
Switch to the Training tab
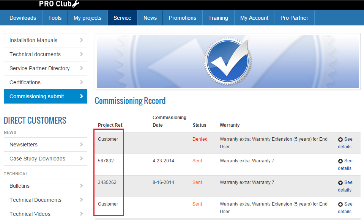click(x=218, y=17)
